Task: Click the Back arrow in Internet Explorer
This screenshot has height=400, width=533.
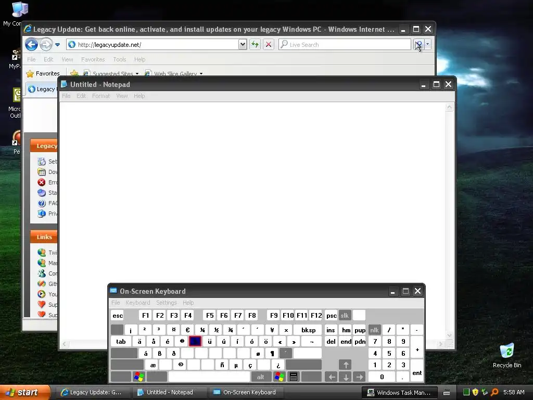Action: tap(31, 45)
